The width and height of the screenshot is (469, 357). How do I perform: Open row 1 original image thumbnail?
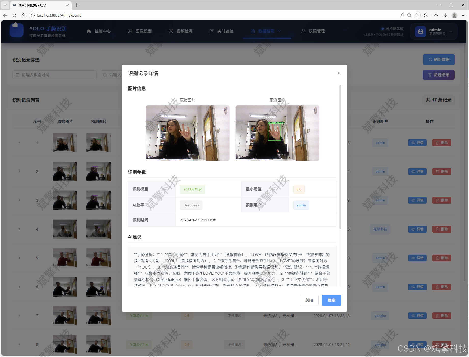pyautogui.click(x=65, y=143)
